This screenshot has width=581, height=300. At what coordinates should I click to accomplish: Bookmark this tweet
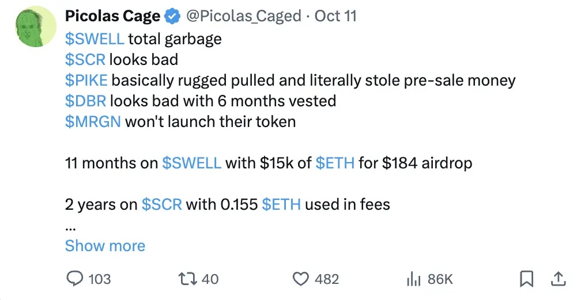click(x=526, y=279)
